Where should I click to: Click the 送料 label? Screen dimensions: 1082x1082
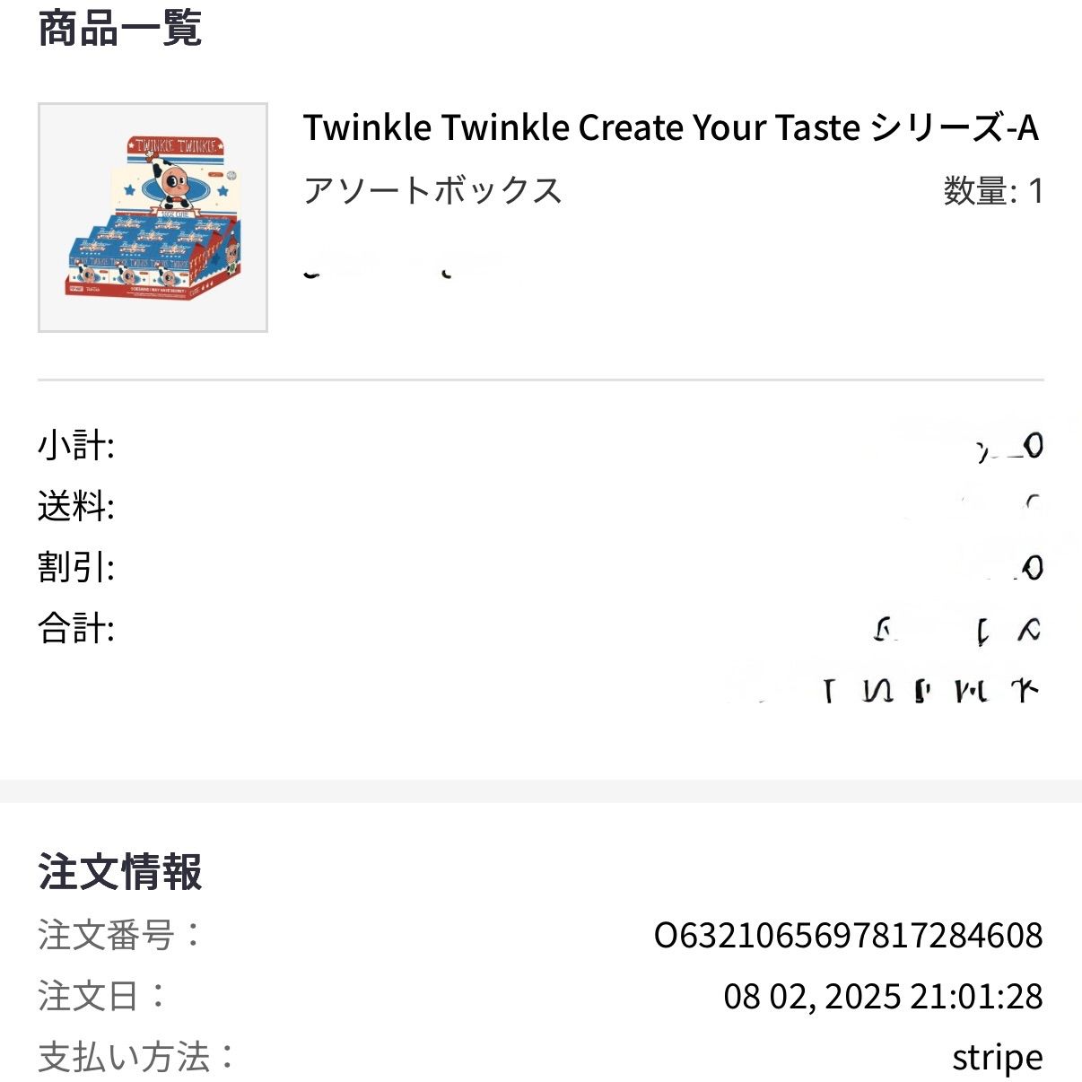click(76, 506)
